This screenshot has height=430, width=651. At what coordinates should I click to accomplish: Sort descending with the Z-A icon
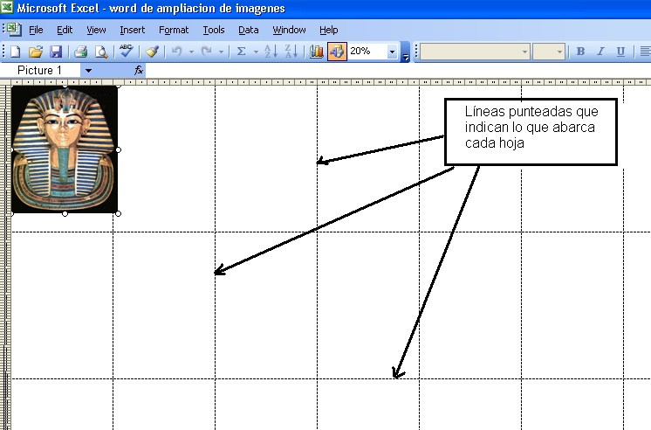pyautogui.click(x=291, y=52)
